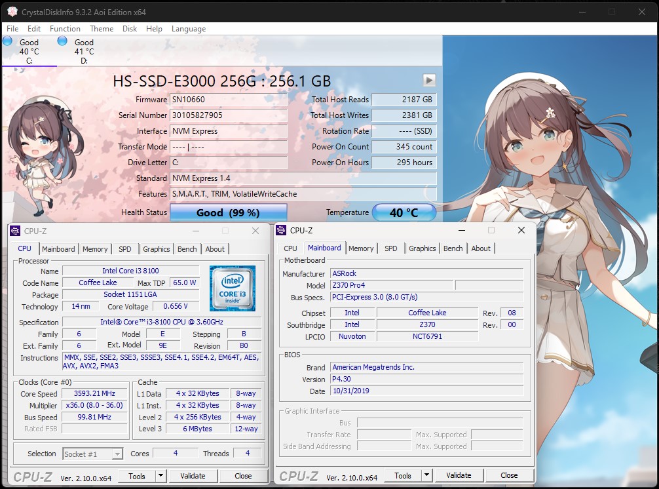659x489 pixels.
Task: Open the Disk menu
Action: 130,29
